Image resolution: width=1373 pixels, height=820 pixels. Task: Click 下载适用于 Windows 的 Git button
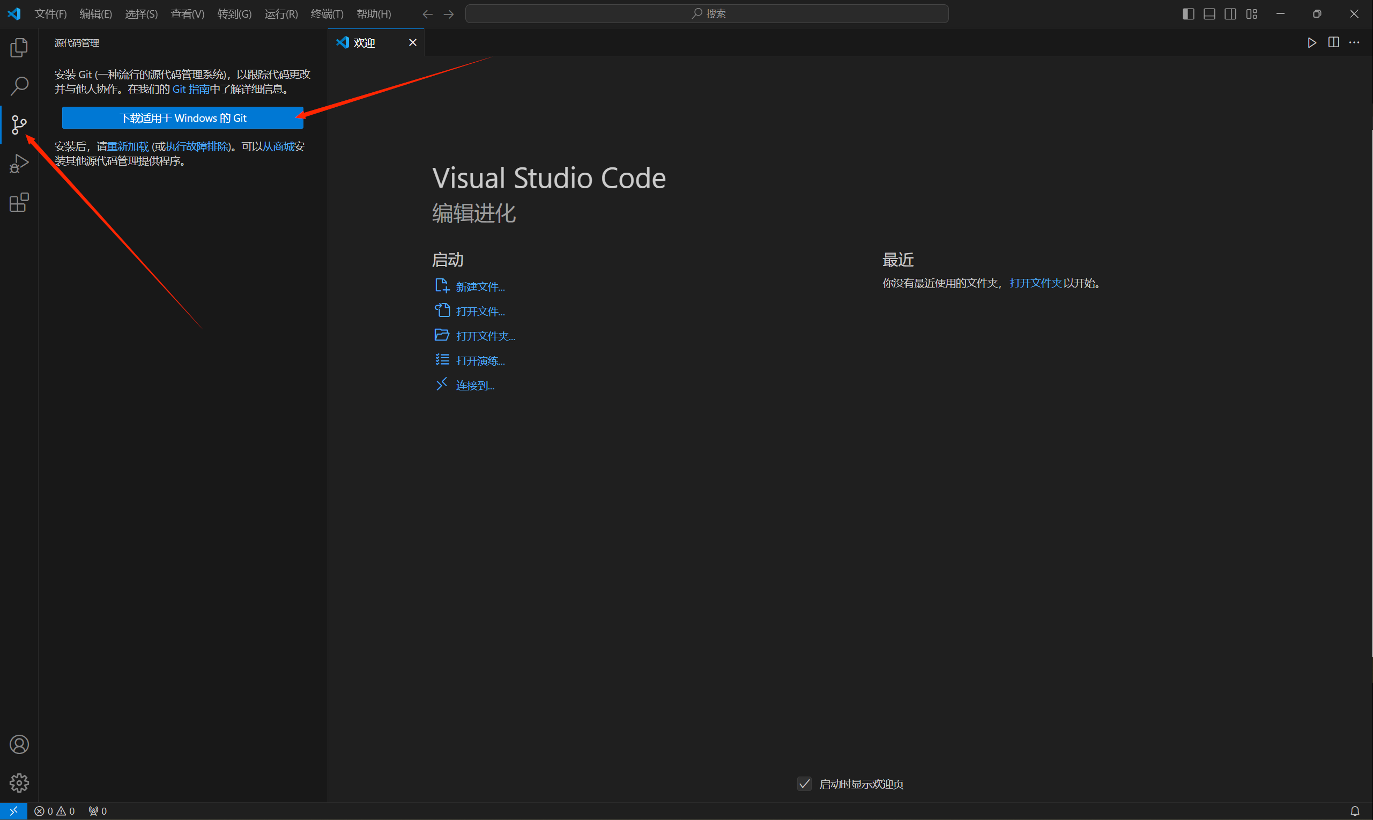tap(183, 117)
